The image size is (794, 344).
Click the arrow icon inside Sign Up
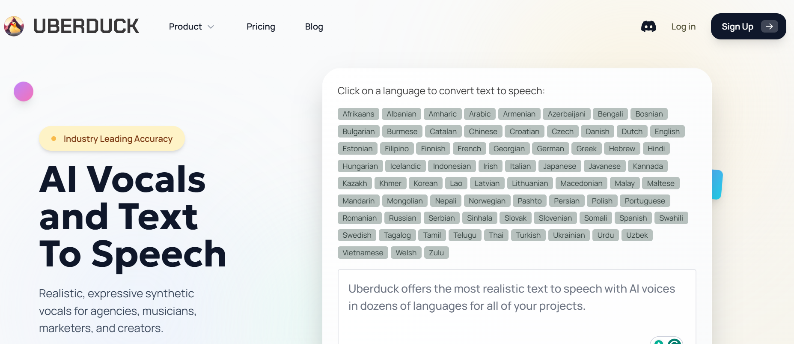pos(769,27)
